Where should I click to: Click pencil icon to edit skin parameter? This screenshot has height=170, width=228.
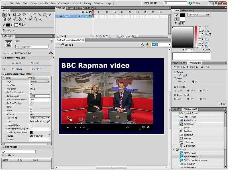[48, 121]
